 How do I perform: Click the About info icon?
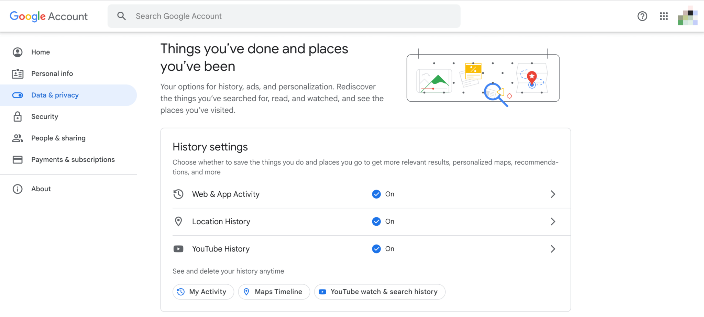[18, 189]
